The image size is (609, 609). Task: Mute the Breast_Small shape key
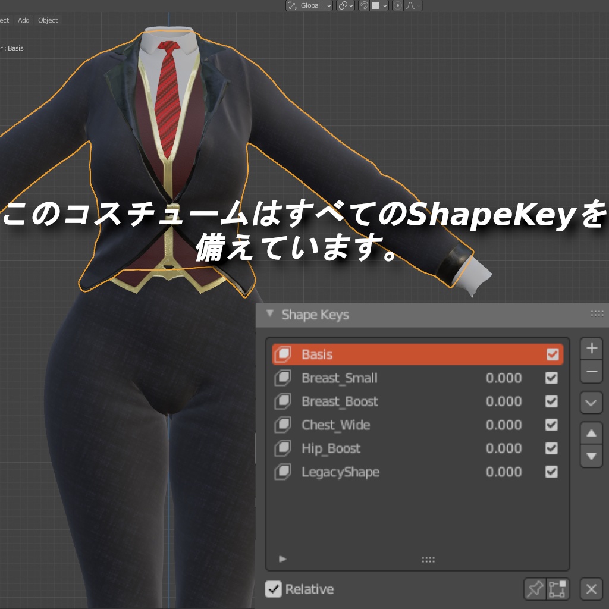pyautogui.click(x=551, y=378)
